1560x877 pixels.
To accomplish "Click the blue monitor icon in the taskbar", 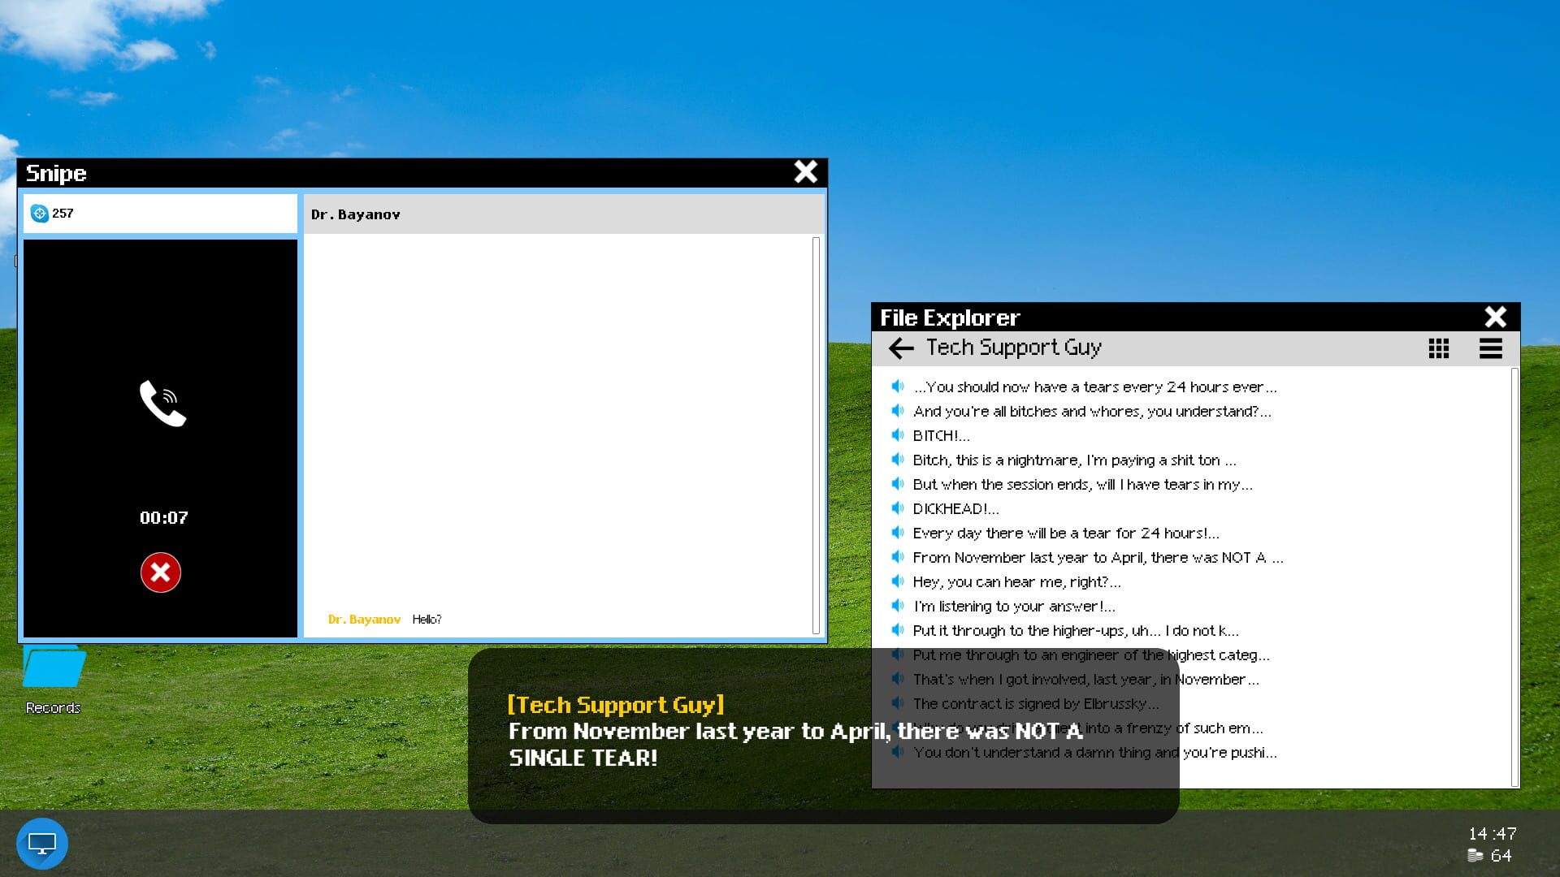I will [x=41, y=844].
